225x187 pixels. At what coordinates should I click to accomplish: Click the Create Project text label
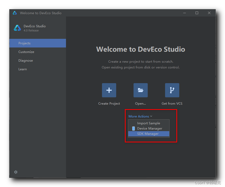[x=109, y=104]
